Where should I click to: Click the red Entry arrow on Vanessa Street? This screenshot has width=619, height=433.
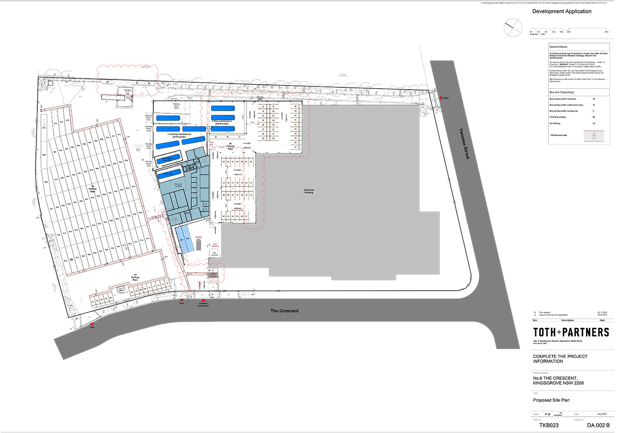440,98
